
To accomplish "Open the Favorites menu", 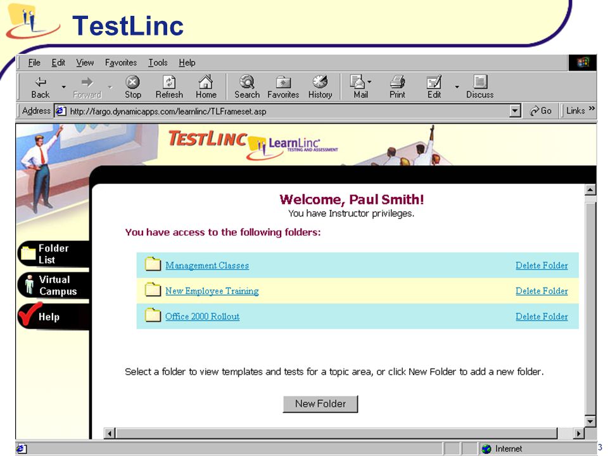I will pos(120,63).
